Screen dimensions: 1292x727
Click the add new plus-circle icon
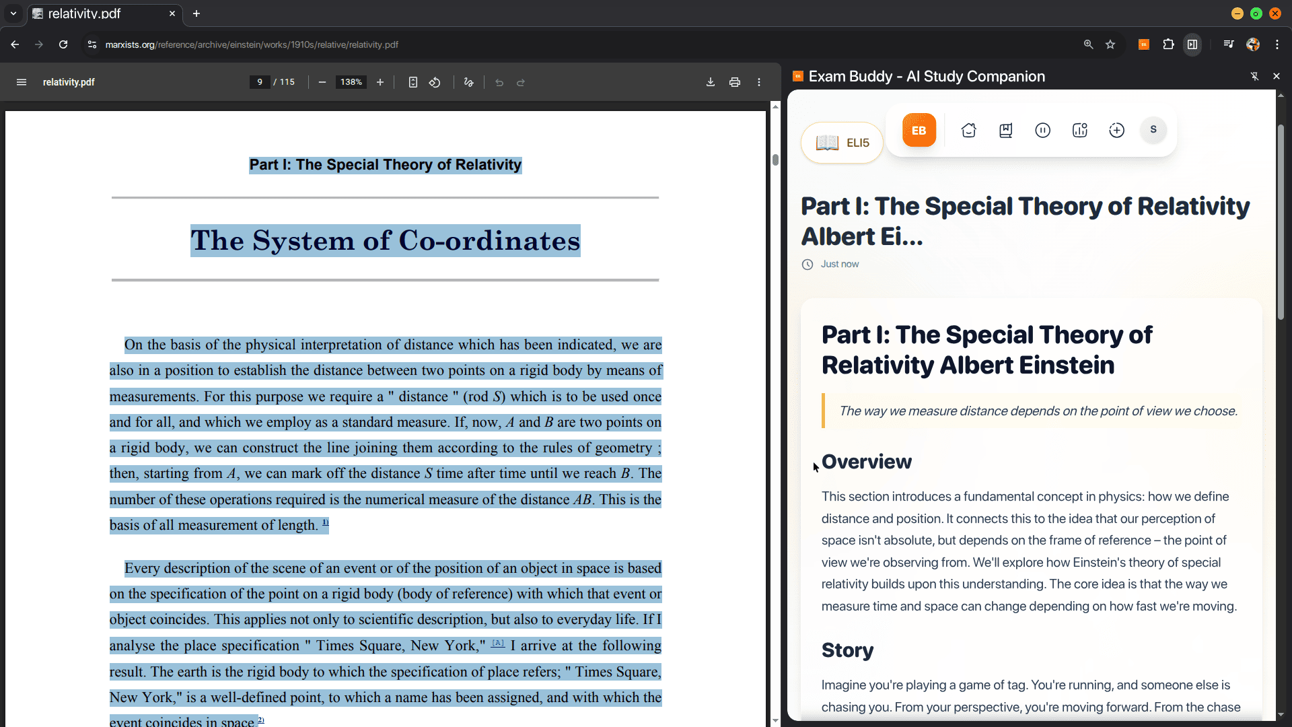point(1116,131)
